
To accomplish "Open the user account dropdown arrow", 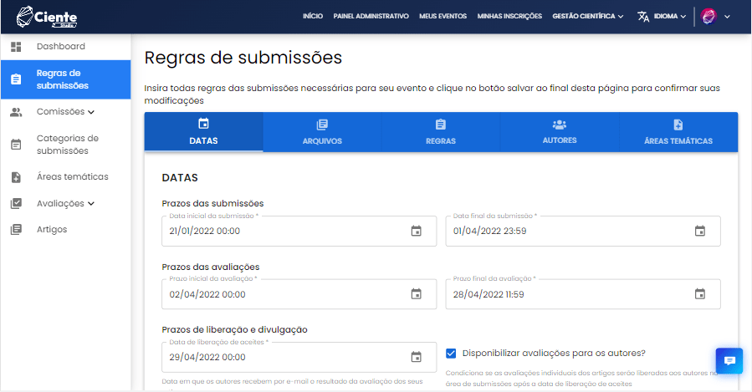I will coord(727,17).
